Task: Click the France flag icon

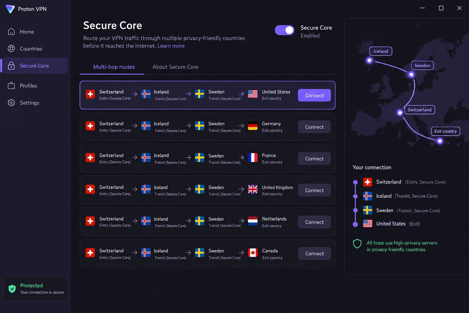Action: coord(253,158)
